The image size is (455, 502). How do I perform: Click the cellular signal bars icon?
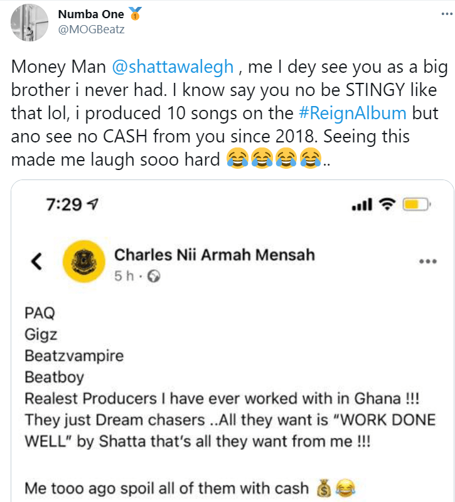click(x=362, y=205)
